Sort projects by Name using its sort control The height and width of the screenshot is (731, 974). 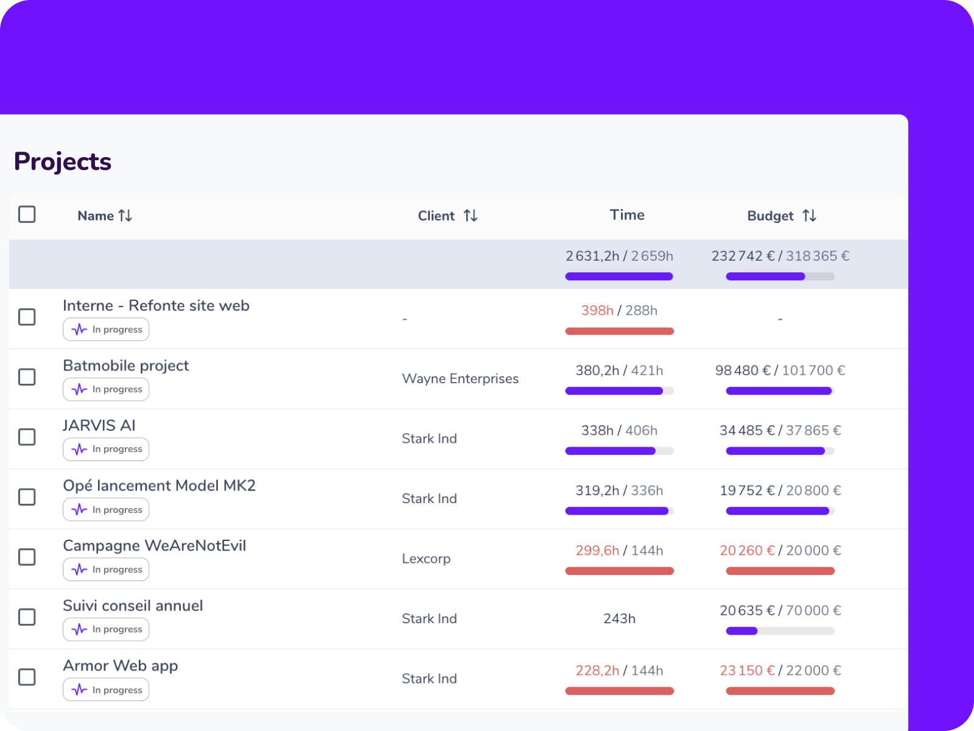pos(126,215)
